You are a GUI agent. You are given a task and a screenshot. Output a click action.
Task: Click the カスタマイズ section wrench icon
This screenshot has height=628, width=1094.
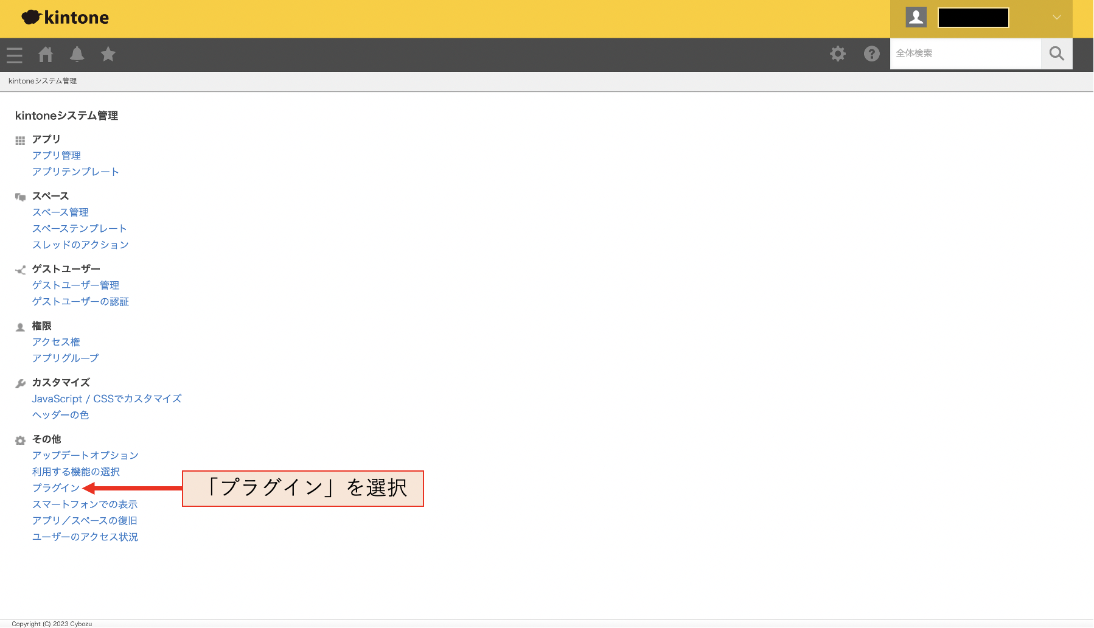(20, 384)
